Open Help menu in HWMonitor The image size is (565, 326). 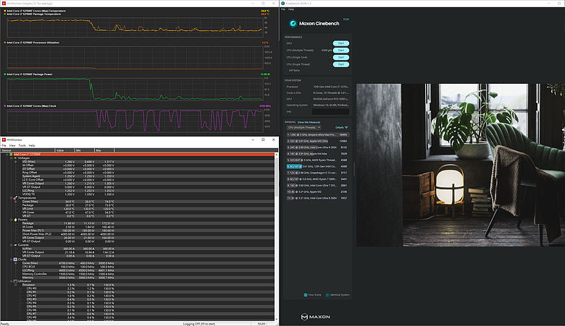32,145
